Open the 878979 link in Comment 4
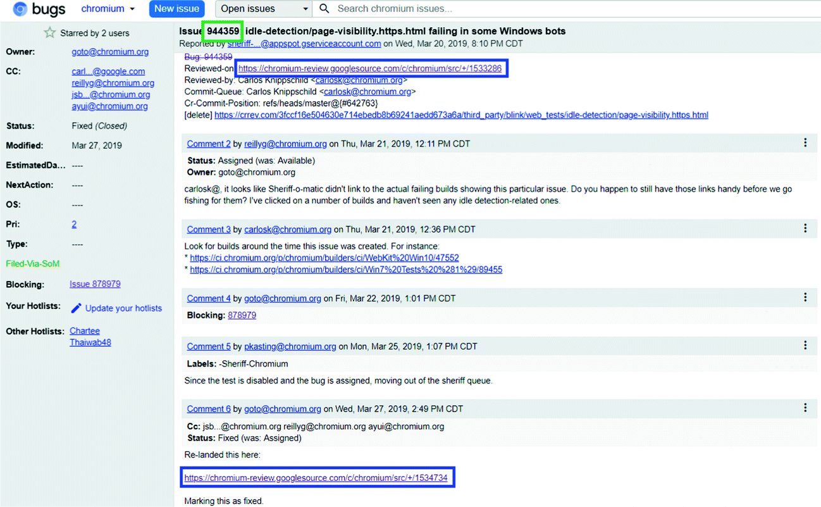Screen dimensions: 821x507 point(242,315)
